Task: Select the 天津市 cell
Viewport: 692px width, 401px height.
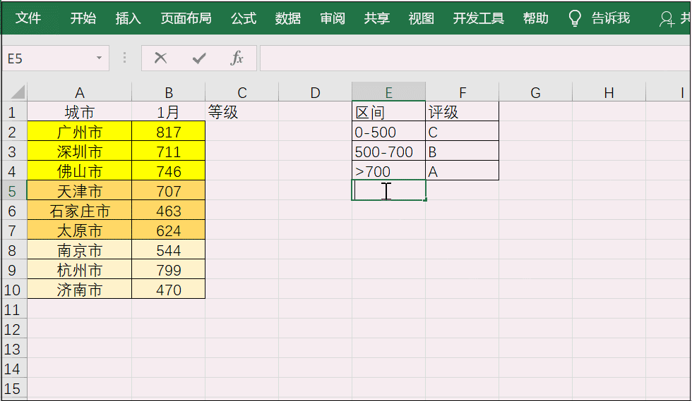Action: (79, 191)
